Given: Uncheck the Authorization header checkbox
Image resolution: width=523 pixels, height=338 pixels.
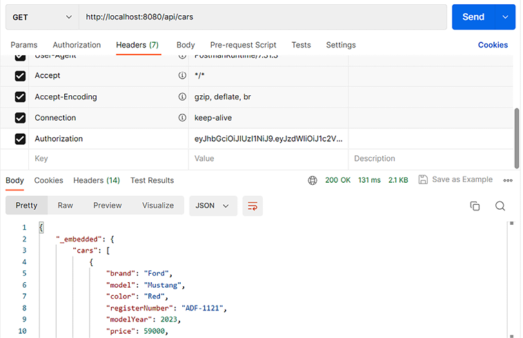Looking at the screenshot, I should 20,139.
